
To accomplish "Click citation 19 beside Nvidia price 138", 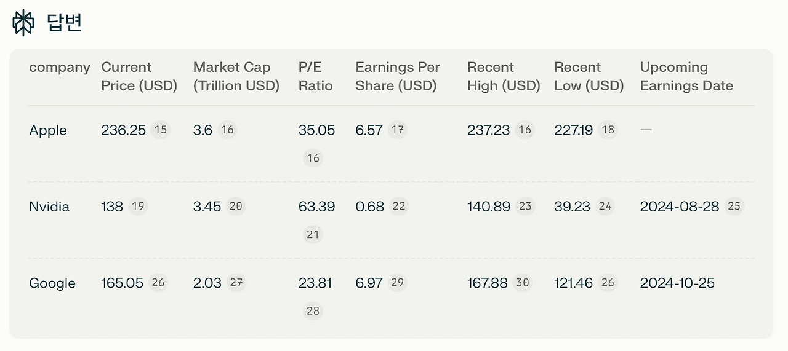I will coord(138,206).
